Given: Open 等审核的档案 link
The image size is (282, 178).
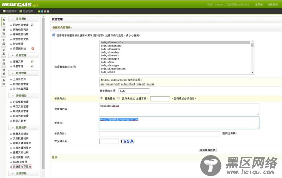Looking at the screenshot, I should point(21,34).
